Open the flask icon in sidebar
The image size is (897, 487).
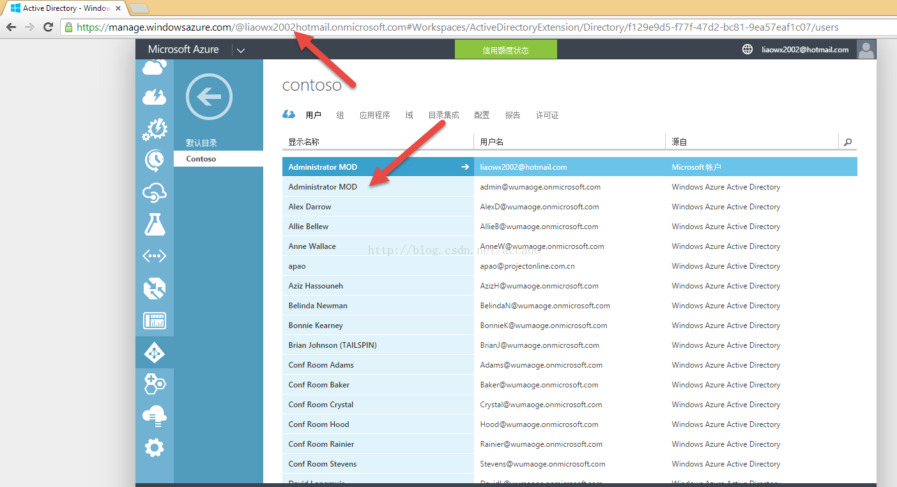(x=154, y=224)
